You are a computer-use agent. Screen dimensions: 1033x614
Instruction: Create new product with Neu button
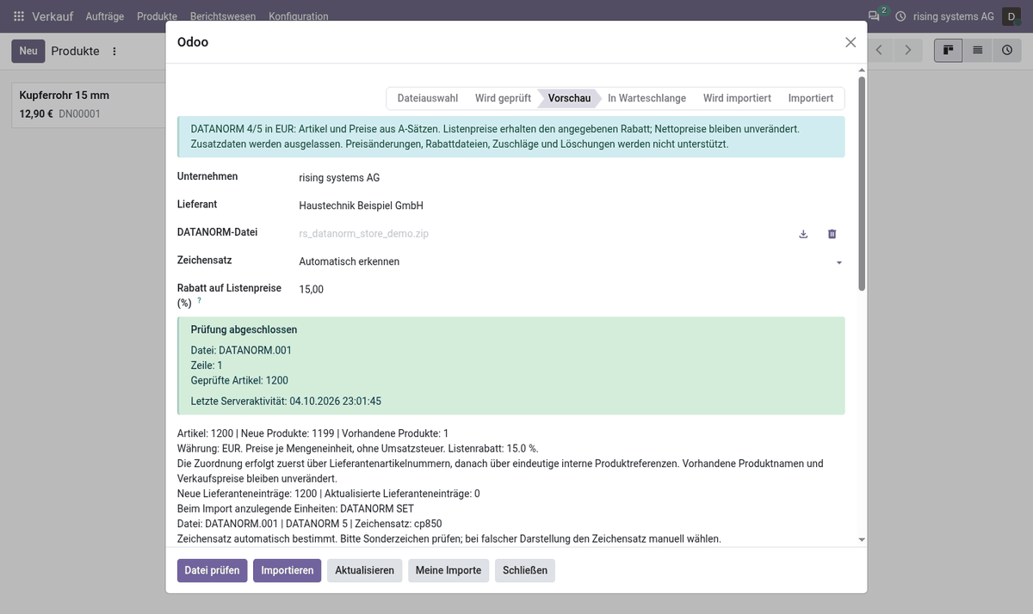[x=28, y=51]
